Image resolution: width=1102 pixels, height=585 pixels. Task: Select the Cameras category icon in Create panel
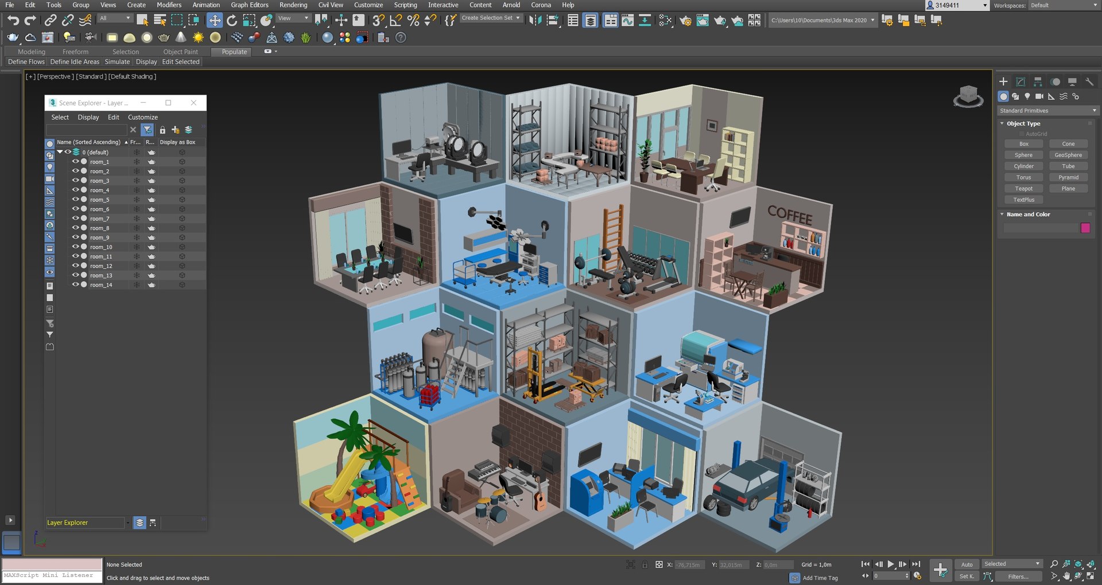pyautogui.click(x=1039, y=96)
